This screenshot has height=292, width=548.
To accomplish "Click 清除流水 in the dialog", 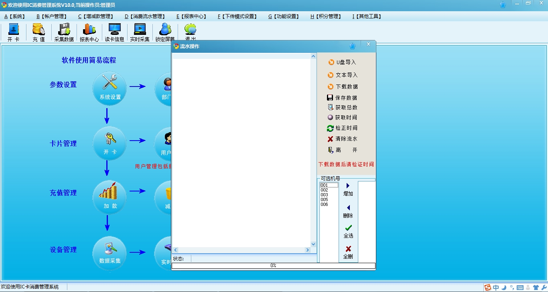I will coord(342,139).
